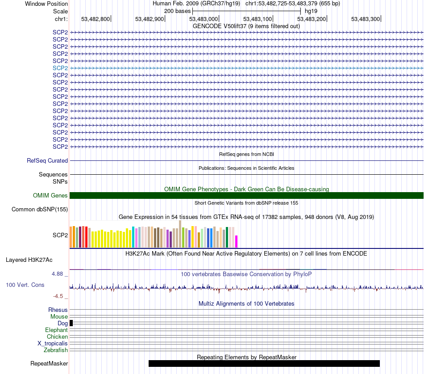The height and width of the screenshot is (374, 424).
Task: Open Publications: Sequences in Scientific Articles title
Action: 246,168
